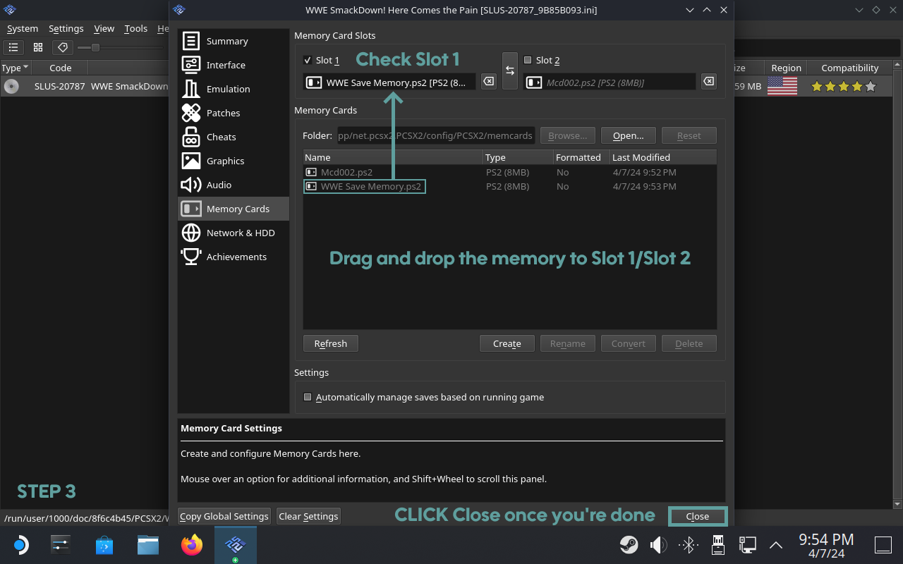The height and width of the screenshot is (564, 903).
Task: Expand hidden system tray icons arrow
Action: coord(775,544)
